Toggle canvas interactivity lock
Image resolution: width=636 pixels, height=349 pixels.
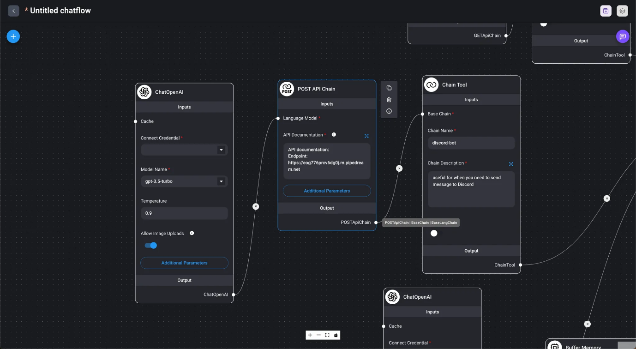[336, 335]
